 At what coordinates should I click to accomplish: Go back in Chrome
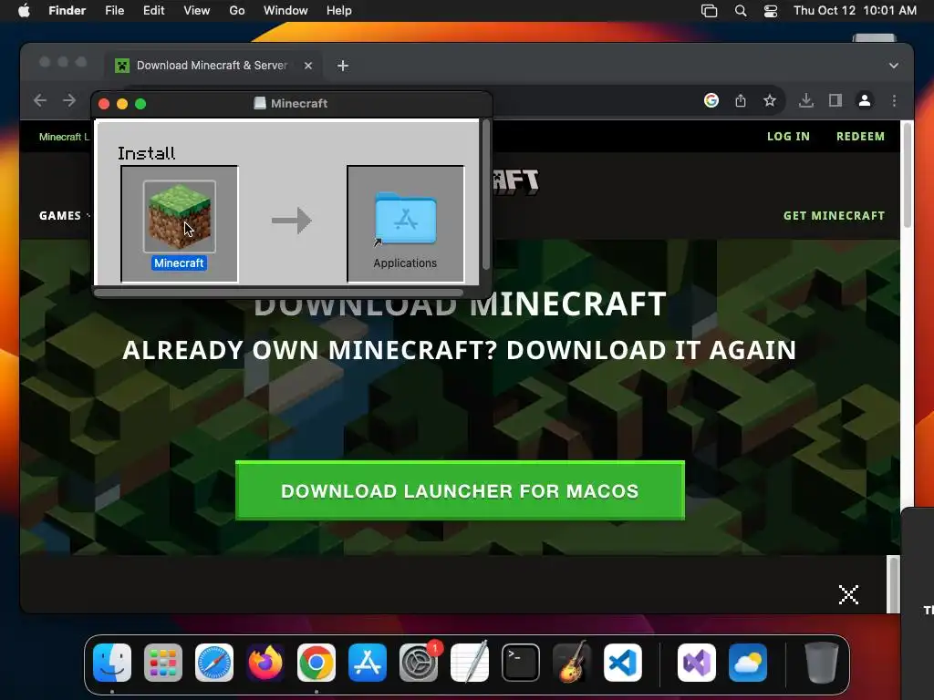coord(40,100)
